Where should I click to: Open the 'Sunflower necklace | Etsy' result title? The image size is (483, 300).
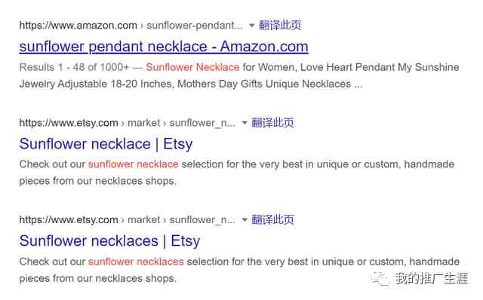pos(106,144)
